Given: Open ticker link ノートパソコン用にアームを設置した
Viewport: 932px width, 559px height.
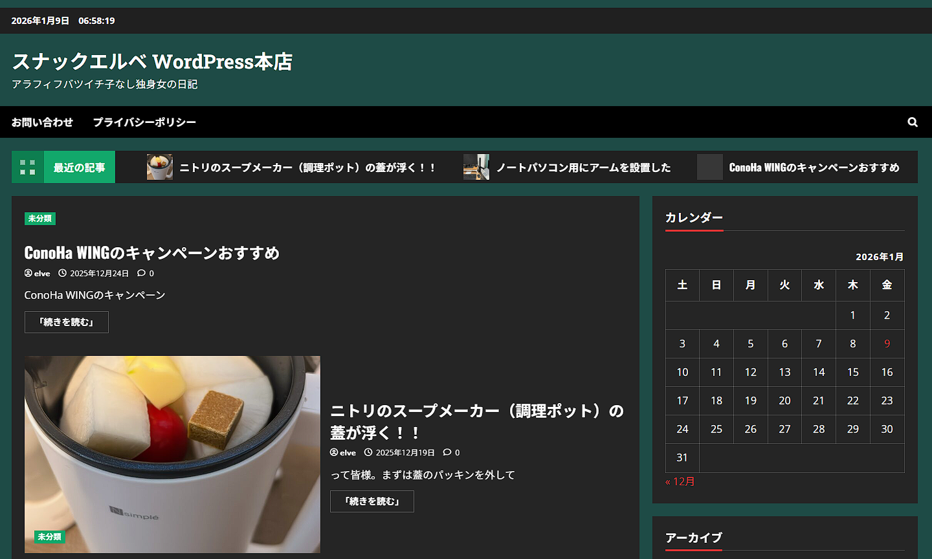Looking at the screenshot, I should (583, 168).
